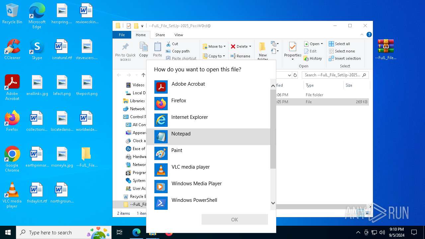
Task: Collapse the ribbon with the chevron
Action: (362, 35)
